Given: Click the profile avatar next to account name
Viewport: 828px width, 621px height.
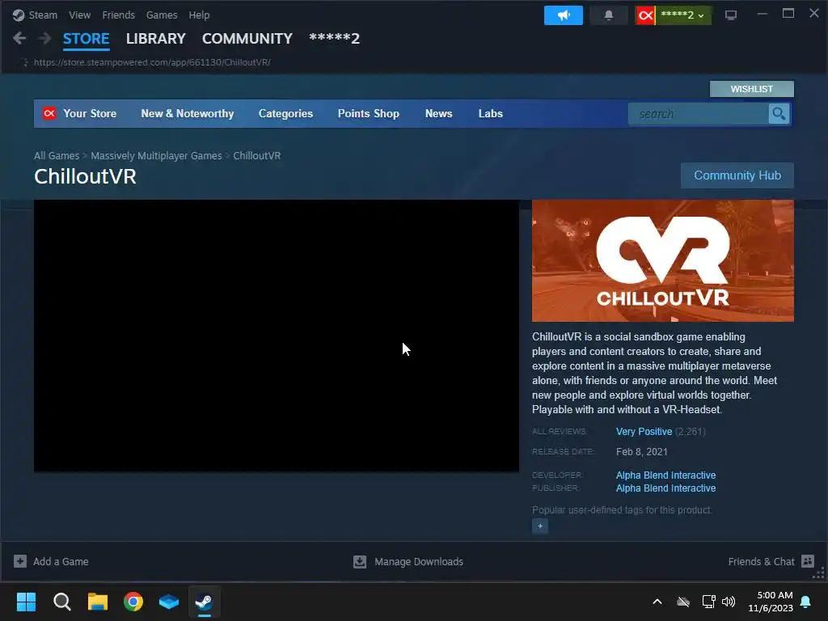Looking at the screenshot, I should 644,15.
